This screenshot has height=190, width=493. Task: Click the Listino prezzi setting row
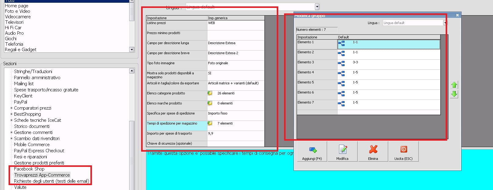(205, 25)
